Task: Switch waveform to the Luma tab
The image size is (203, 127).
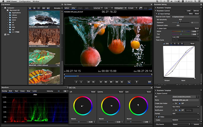Action: tap(35, 91)
